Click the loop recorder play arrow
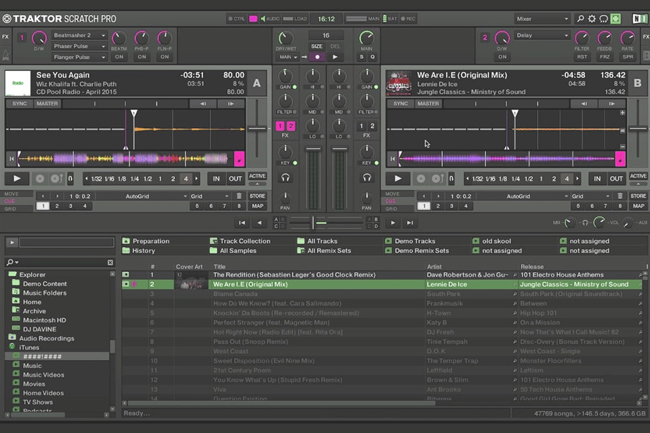650x433 pixels. [x=335, y=57]
